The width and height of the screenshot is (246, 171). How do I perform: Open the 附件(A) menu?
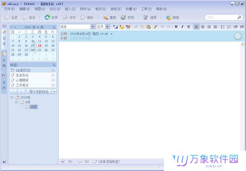pyautogui.click(x=85, y=9)
